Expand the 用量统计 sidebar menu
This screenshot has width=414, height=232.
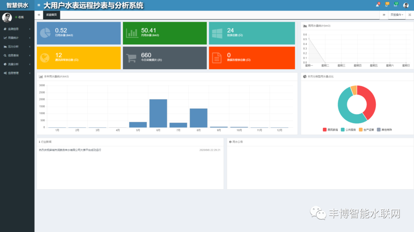(17, 38)
